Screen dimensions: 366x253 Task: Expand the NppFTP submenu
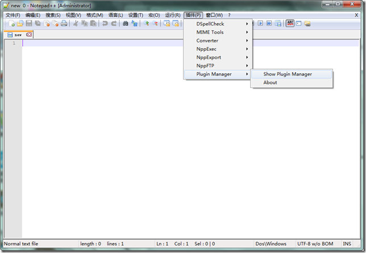coord(218,66)
